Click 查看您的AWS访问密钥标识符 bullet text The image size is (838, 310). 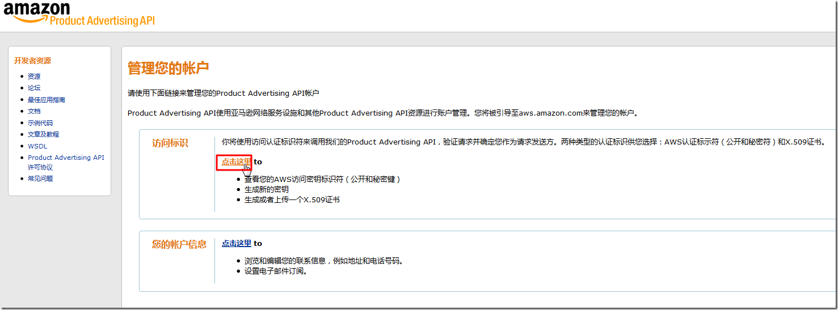323,179
